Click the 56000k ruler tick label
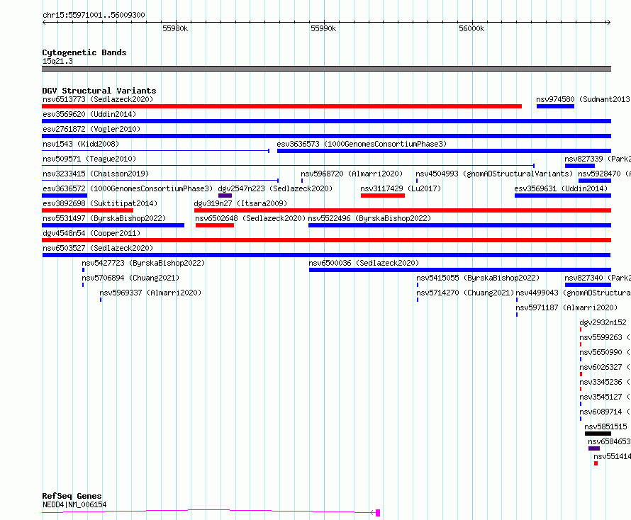The height and width of the screenshot is (520, 631). click(x=471, y=28)
